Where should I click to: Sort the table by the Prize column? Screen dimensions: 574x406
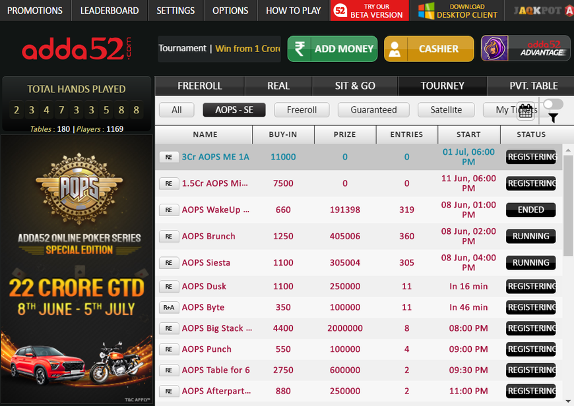coord(345,134)
